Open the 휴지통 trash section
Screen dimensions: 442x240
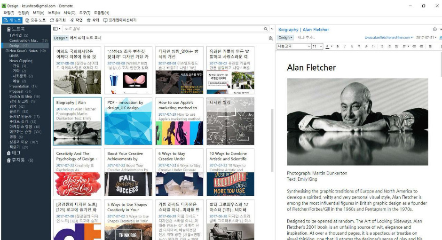coord(20,160)
